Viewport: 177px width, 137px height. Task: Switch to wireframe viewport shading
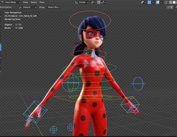point(171,2)
